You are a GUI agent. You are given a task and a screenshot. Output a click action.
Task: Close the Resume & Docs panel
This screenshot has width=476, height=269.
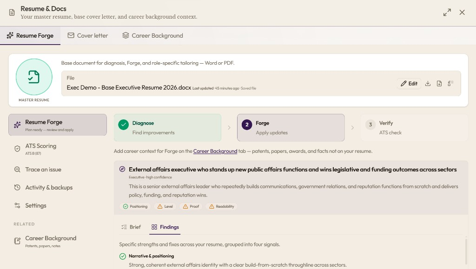click(x=462, y=13)
